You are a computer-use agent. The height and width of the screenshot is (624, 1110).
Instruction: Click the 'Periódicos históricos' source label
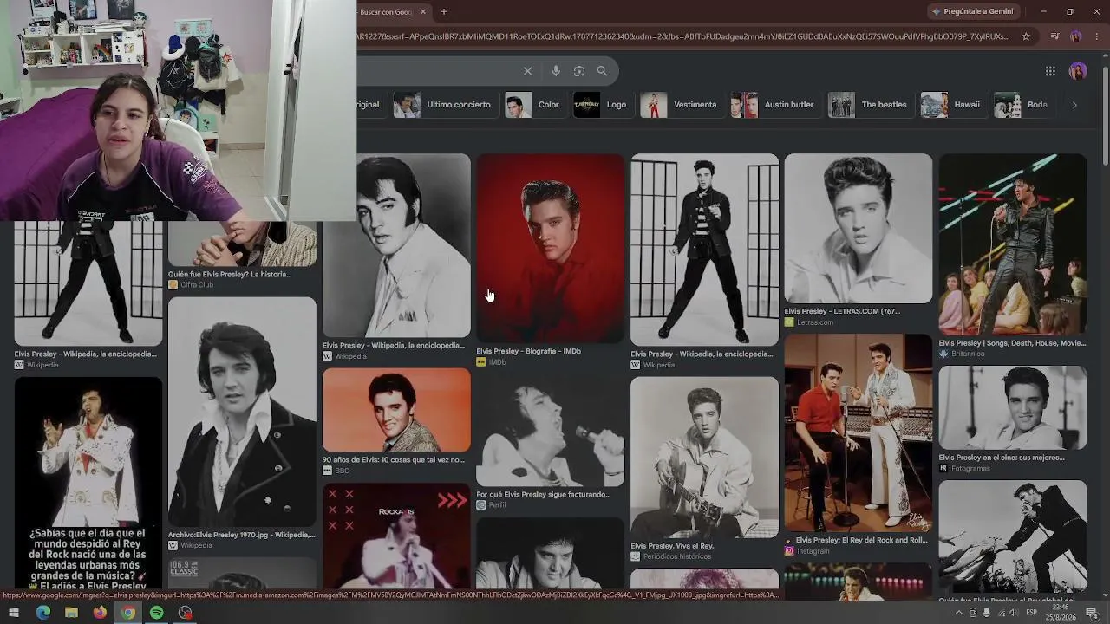point(676,556)
